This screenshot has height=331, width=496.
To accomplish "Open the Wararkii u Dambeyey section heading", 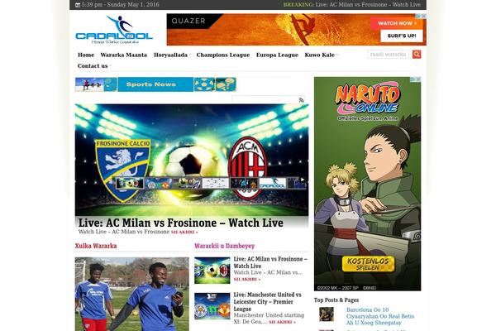I will tap(224, 246).
